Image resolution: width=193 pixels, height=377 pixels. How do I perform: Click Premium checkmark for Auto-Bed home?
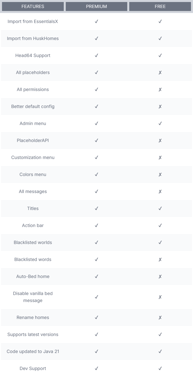pos(96,276)
